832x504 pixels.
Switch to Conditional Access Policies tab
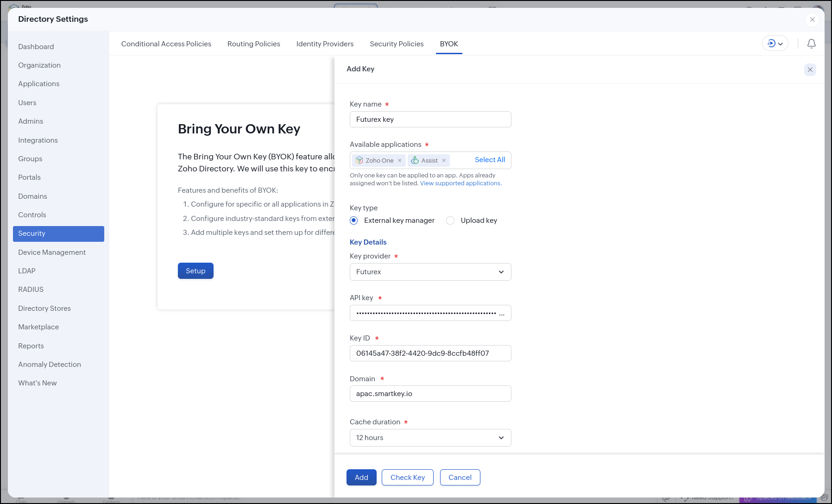(x=166, y=44)
